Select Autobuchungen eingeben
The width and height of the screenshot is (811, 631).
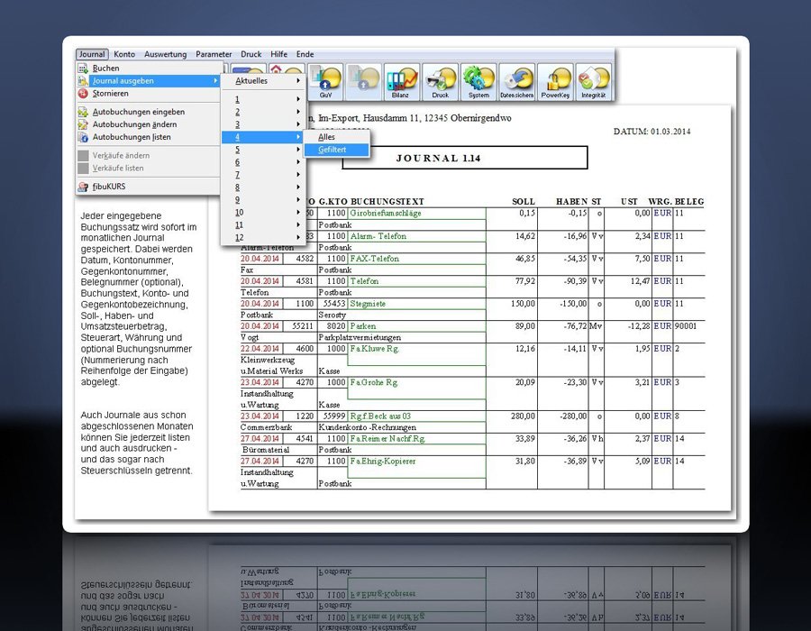pyautogui.click(x=138, y=112)
